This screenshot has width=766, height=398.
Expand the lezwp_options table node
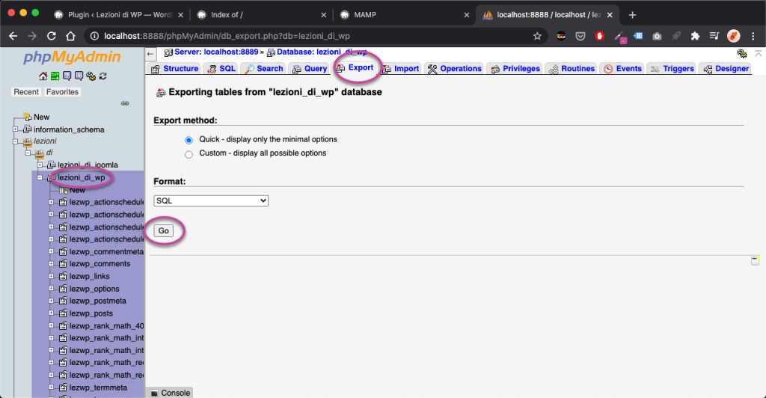click(52, 289)
